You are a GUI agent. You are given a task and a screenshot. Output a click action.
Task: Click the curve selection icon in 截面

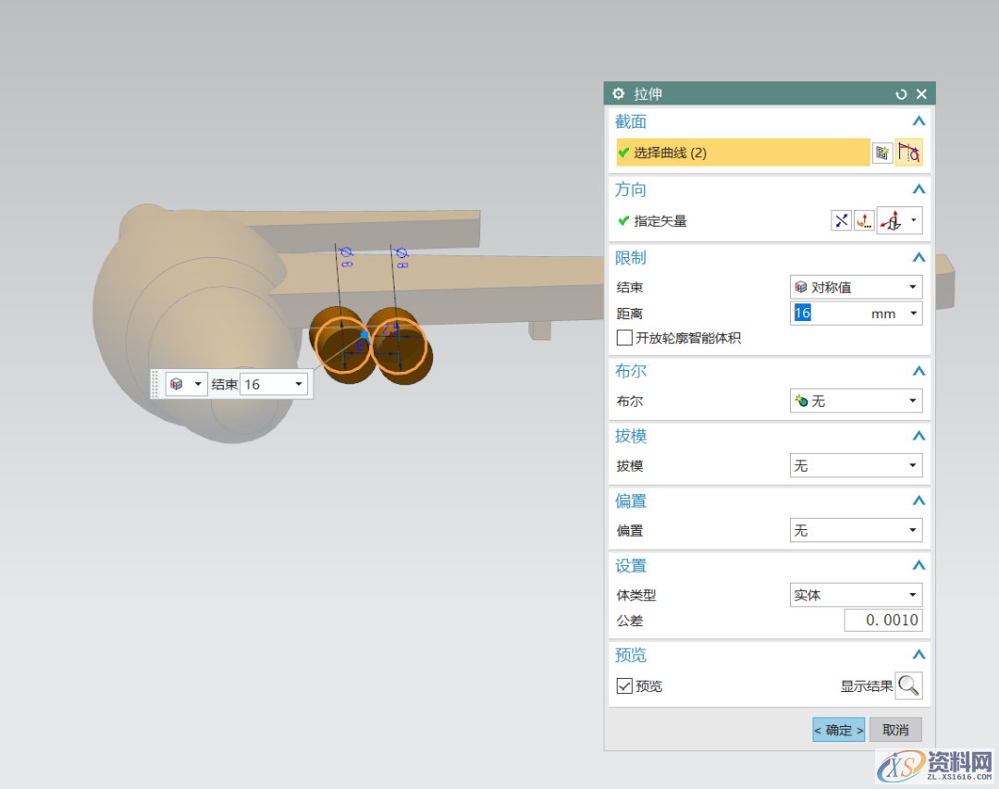click(908, 153)
